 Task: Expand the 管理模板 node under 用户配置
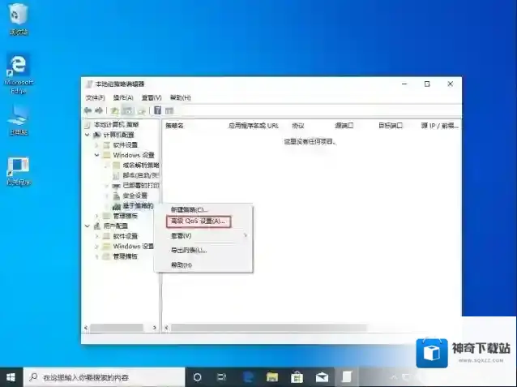pyautogui.click(x=96, y=256)
